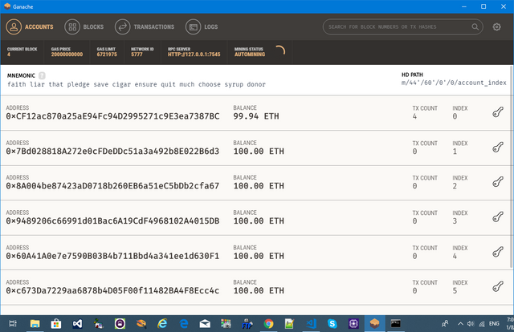Show private key for account index 5

pos(498,287)
